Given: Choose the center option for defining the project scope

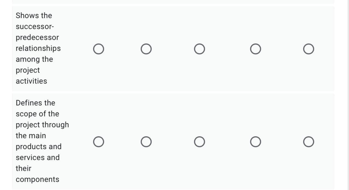Looking at the screenshot, I should click(x=199, y=142).
